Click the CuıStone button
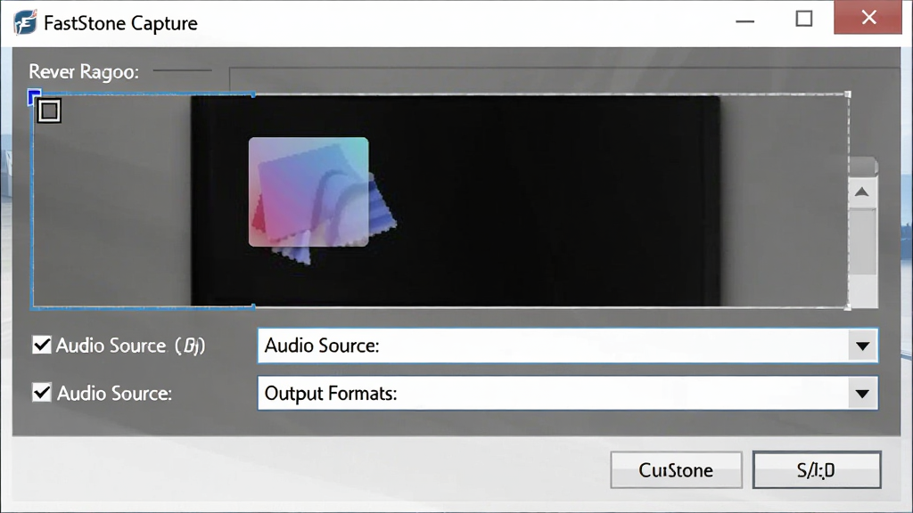 676,470
